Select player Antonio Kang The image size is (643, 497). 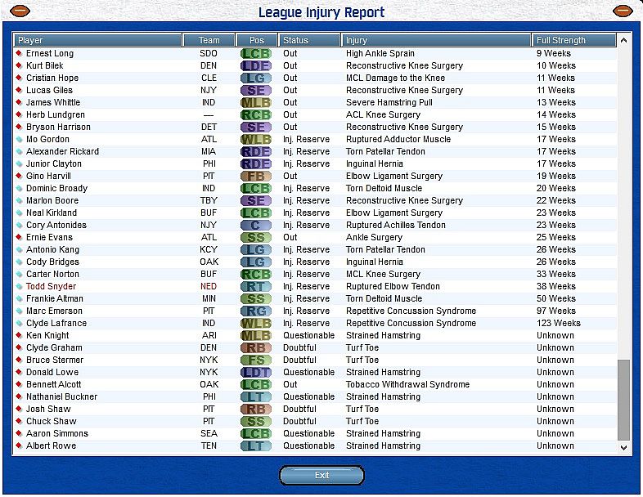click(x=53, y=249)
